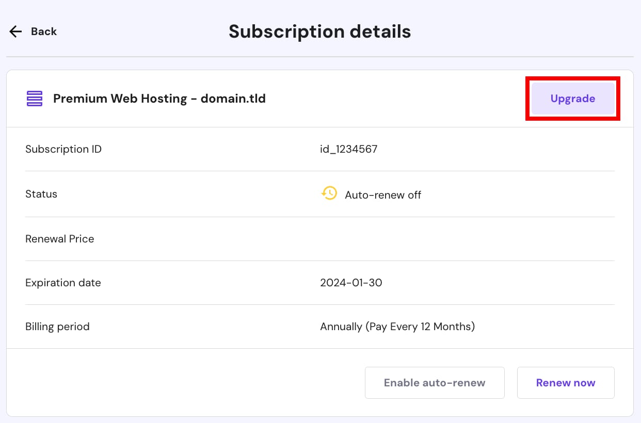Select the Status row
The height and width of the screenshot is (423, 641).
(x=41, y=194)
